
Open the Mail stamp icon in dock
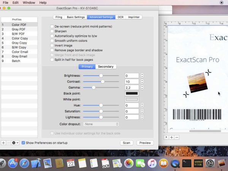[x=47, y=163]
